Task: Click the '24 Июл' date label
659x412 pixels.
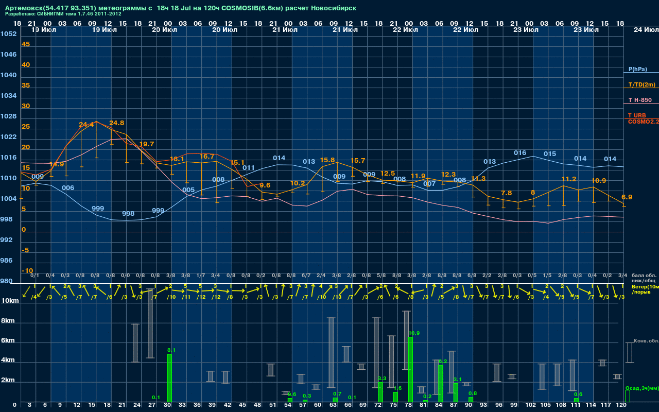Action: (x=645, y=30)
